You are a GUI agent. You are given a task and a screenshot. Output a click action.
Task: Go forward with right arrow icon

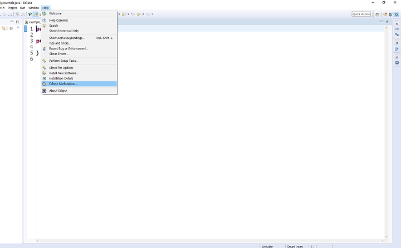[148, 14]
